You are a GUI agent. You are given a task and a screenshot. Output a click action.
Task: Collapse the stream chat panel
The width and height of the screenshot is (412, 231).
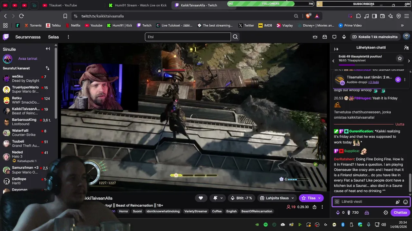(336, 49)
